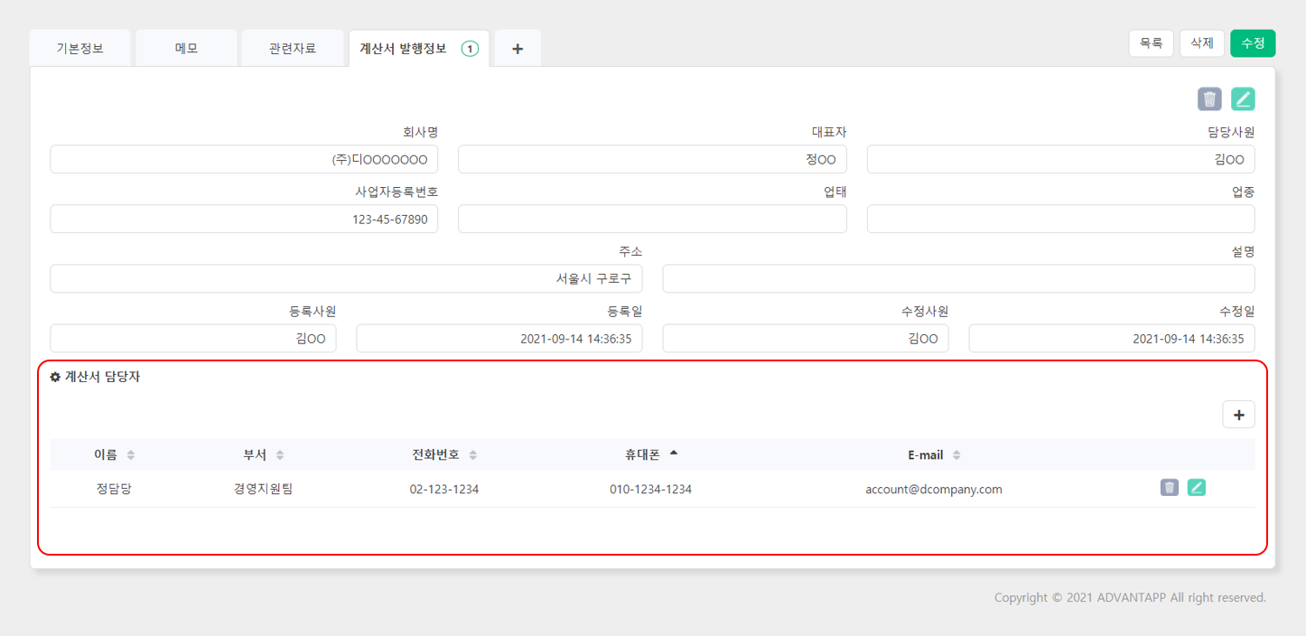This screenshot has width=1306, height=636.
Task: Edit the 정담당 contact row
Action: 1197,488
